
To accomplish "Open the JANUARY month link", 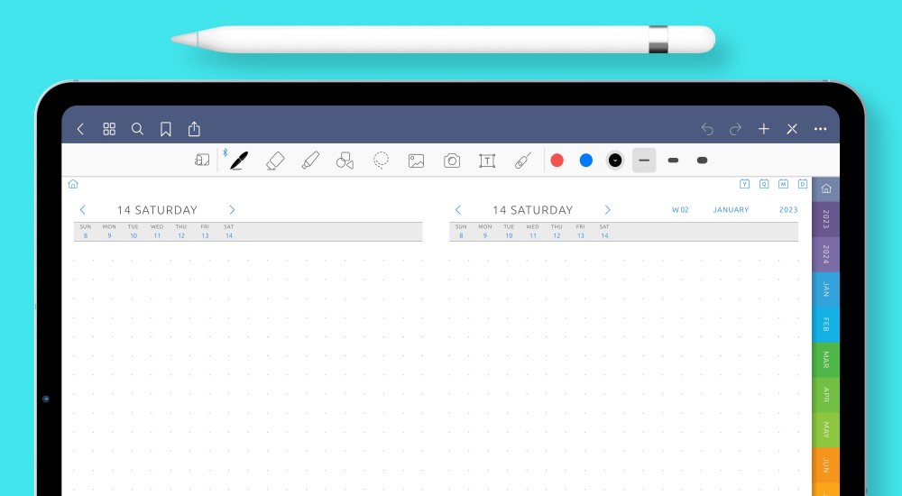I will click(732, 210).
